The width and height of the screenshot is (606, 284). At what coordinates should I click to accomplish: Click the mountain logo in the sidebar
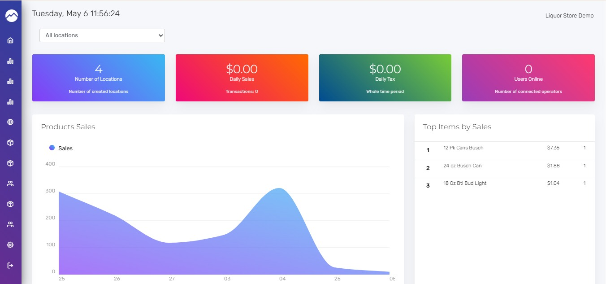click(x=11, y=16)
